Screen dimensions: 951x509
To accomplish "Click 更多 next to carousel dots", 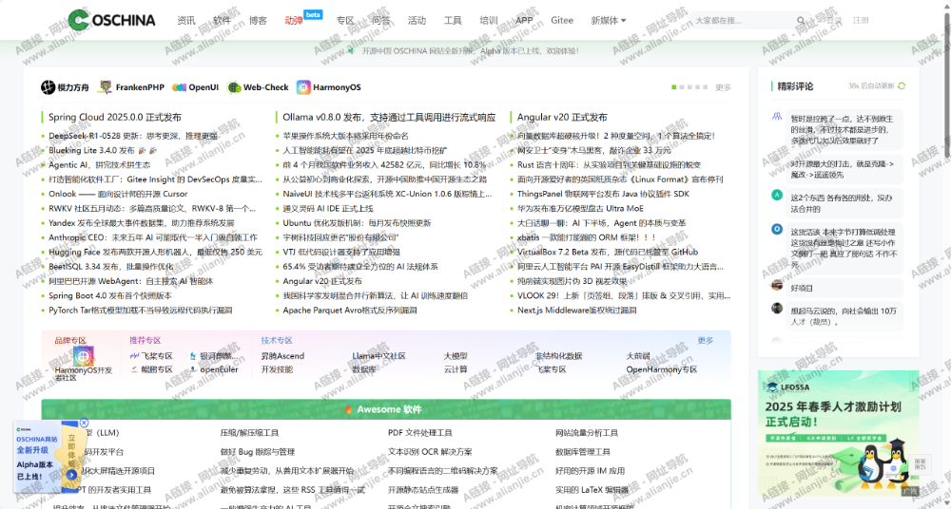I will (723, 87).
